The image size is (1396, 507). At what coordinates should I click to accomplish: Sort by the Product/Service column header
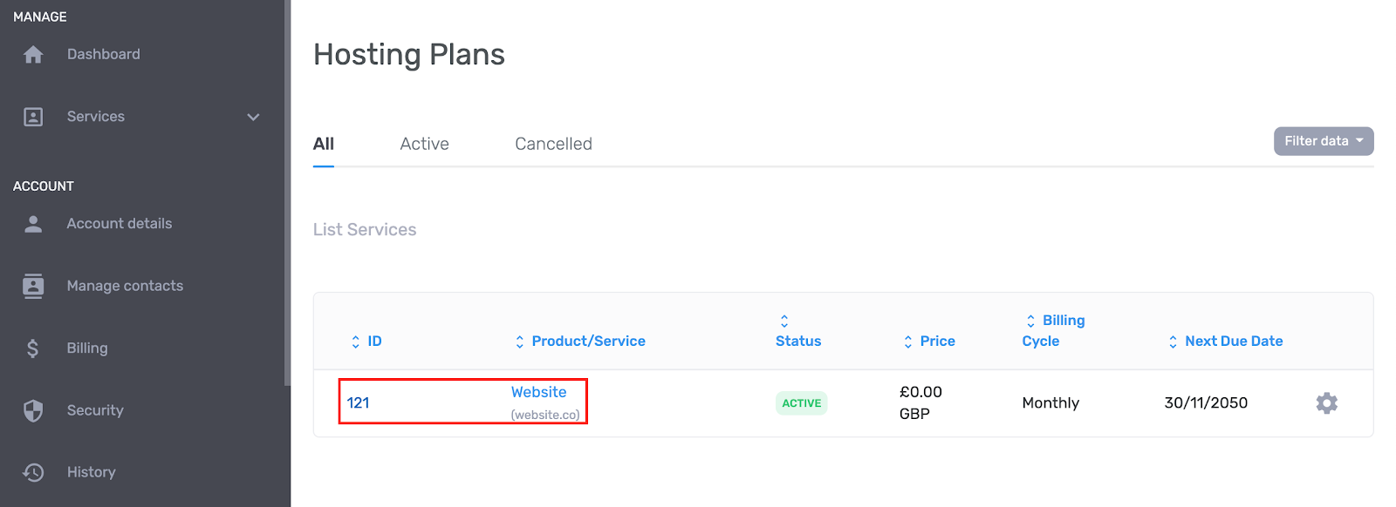click(580, 341)
